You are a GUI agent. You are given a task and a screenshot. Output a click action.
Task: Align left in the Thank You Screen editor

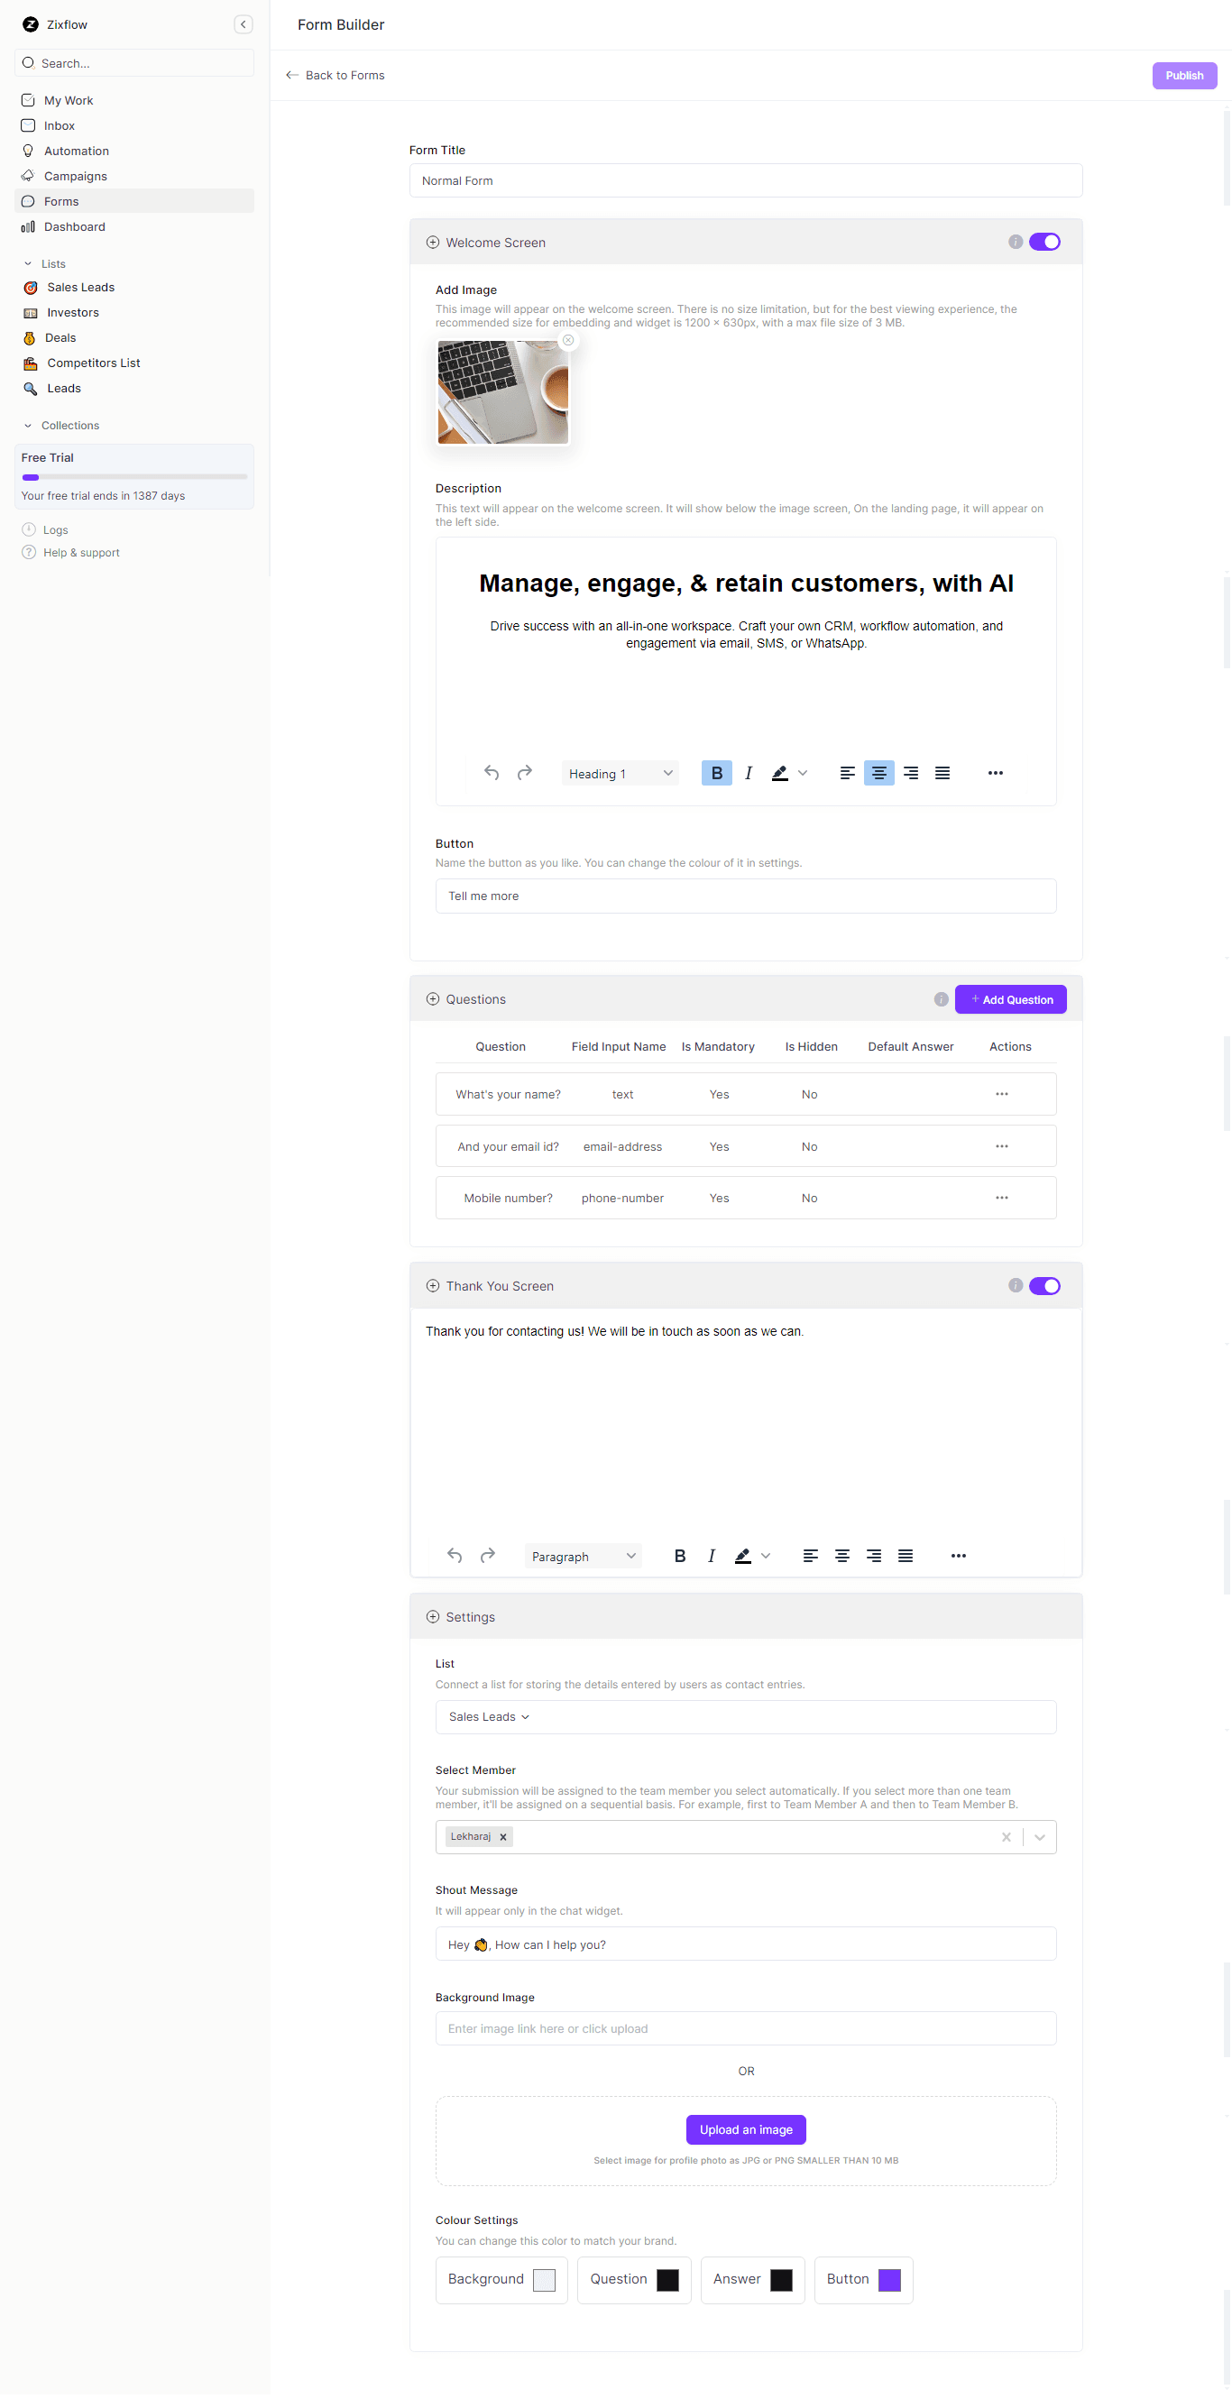[x=810, y=1555]
